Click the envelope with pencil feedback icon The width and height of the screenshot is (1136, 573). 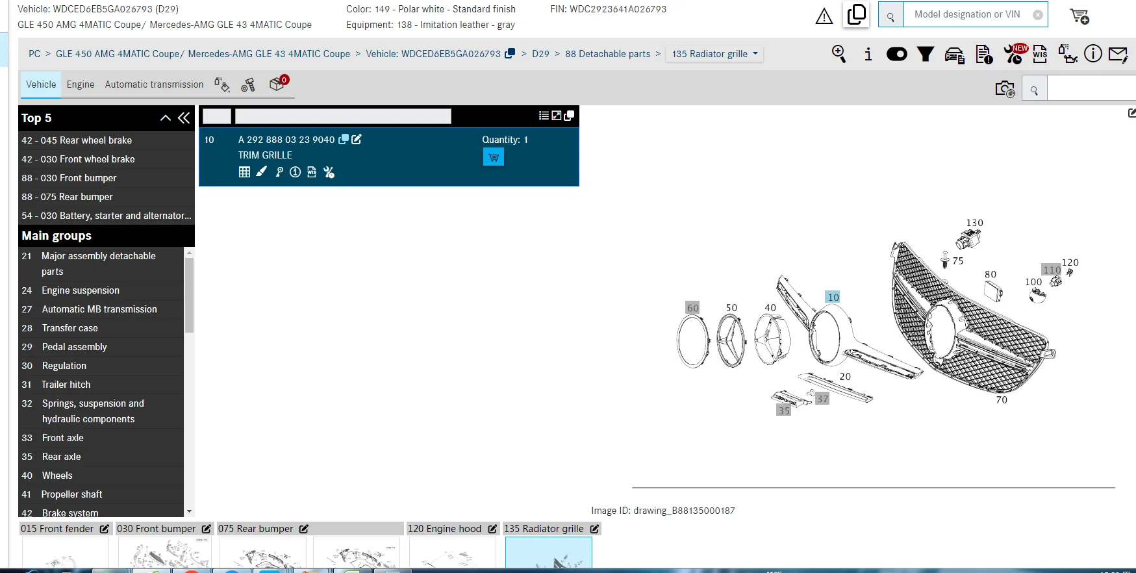pos(1118,55)
